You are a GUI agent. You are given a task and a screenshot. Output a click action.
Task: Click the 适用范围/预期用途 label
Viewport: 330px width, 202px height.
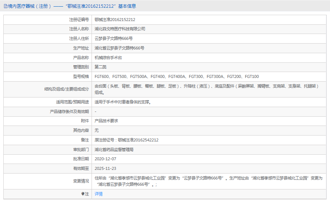coord(72,102)
